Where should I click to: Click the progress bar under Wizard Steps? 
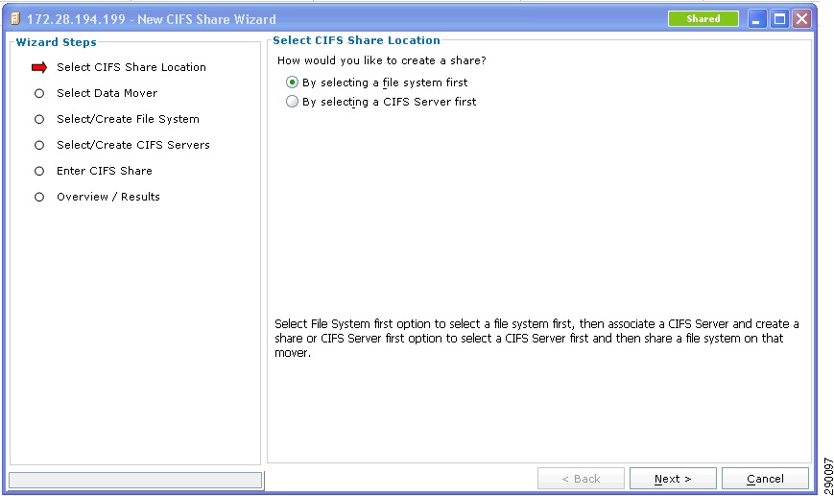point(135,480)
